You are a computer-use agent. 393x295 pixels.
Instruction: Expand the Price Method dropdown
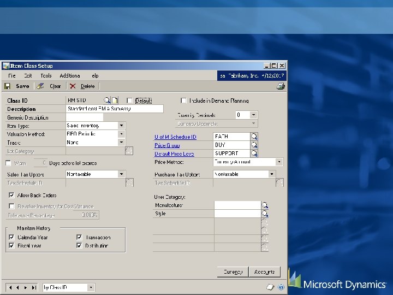coord(279,162)
